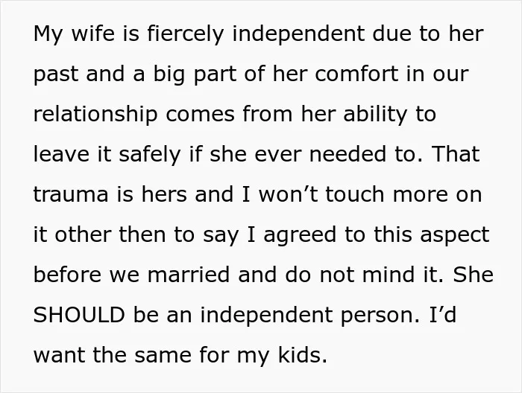Click the word "before" in the paragraph
Screen dimensions: 522x393
tap(67, 275)
